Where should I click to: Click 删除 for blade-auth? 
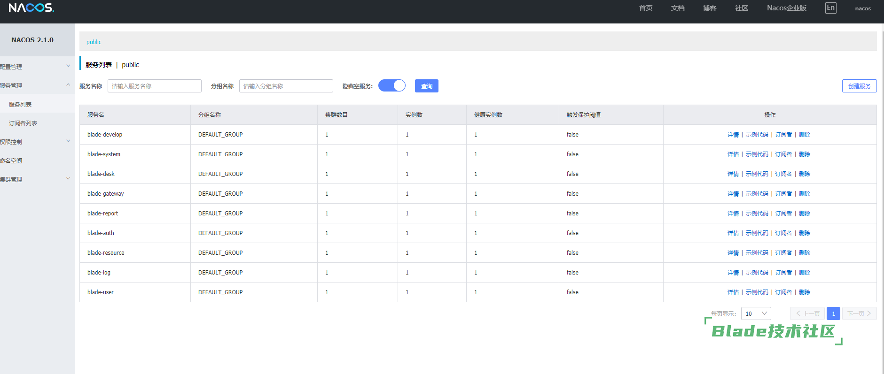click(805, 233)
